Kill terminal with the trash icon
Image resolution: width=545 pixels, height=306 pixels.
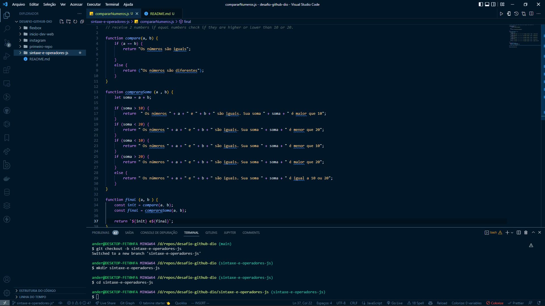[x=526, y=232]
